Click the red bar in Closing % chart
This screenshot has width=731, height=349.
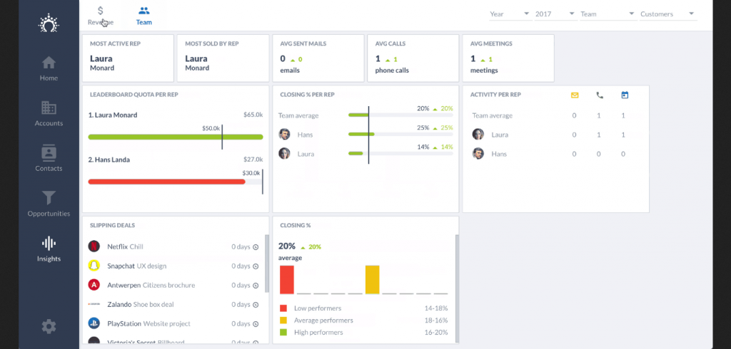[x=287, y=280]
